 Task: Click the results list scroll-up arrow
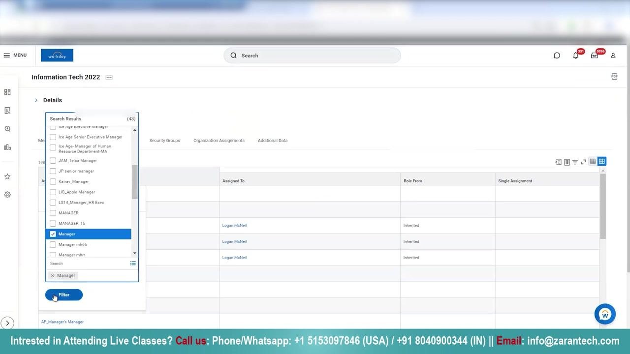pos(134,130)
